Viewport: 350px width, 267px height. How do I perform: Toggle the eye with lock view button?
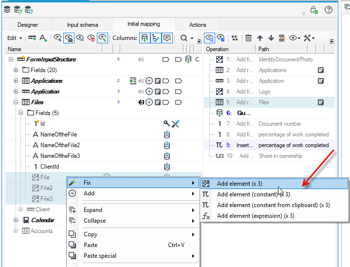pos(69,38)
